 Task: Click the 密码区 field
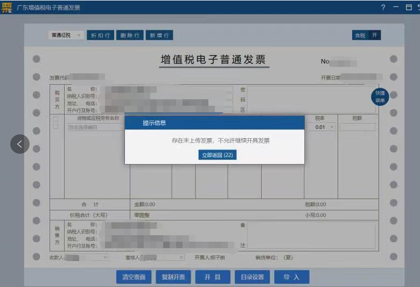click(x=311, y=99)
